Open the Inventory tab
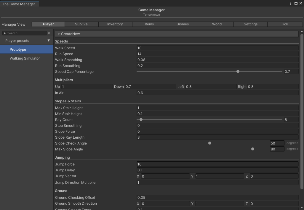The height and width of the screenshot is (210, 304). click(115, 24)
